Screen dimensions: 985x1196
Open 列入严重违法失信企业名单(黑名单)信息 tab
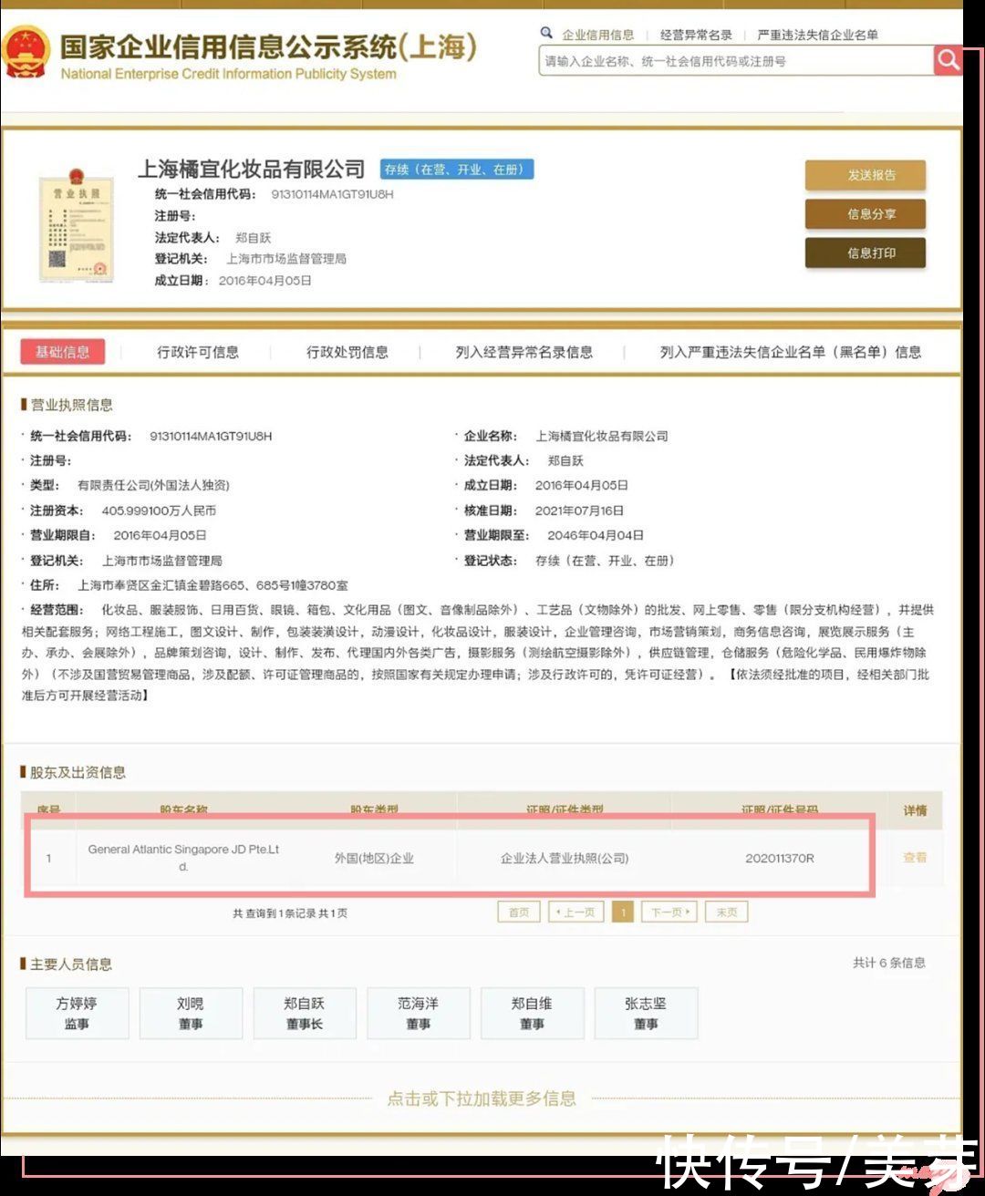tap(791, 352)
